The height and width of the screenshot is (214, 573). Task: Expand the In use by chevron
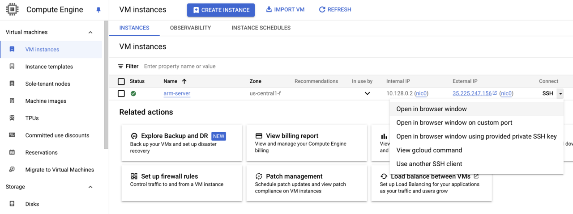pyautogui.click(x=367, y=93)
